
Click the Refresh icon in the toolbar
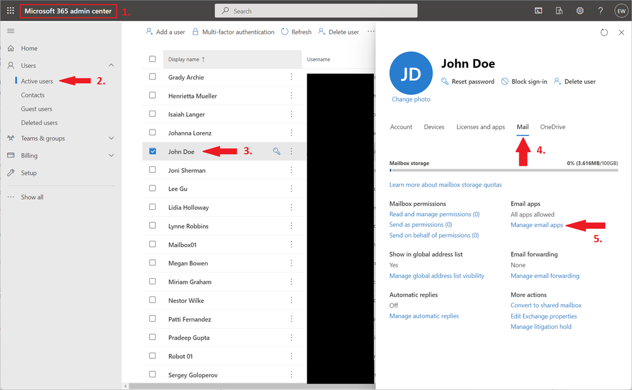point(285,32)
